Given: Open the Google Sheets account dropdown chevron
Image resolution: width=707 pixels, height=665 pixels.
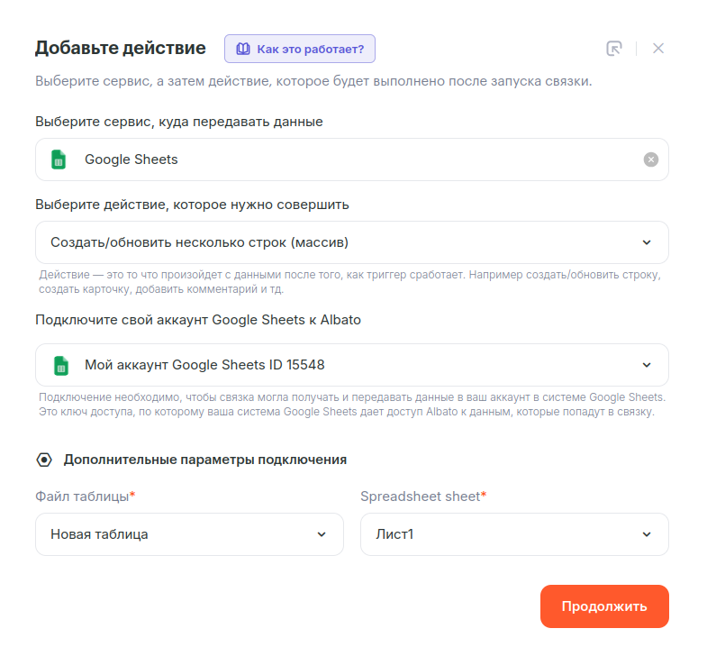Looking at the screenshot, I should tap(646, 365).
